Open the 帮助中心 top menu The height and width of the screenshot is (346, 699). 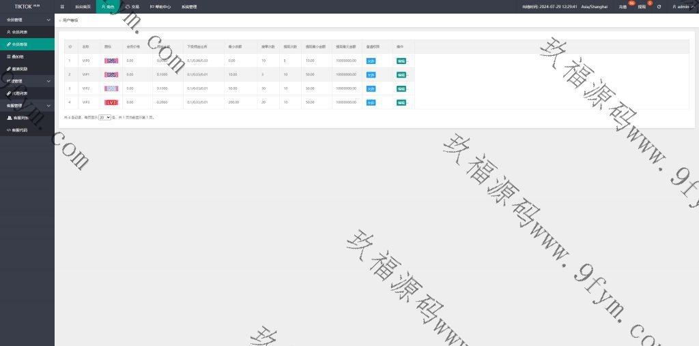point(160,6)
